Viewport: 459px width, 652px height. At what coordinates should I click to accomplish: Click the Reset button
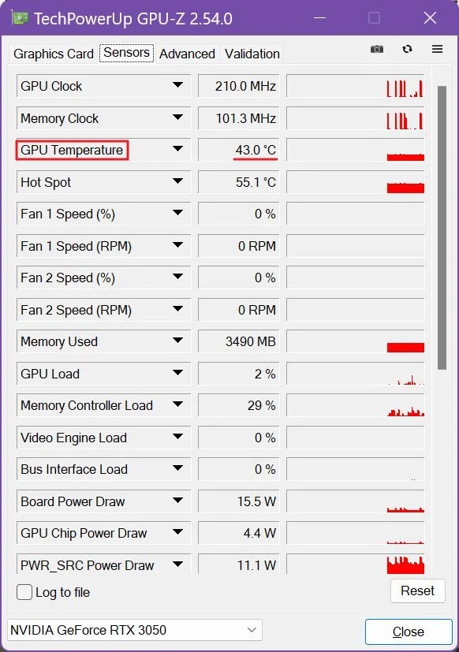pos(418,591)
